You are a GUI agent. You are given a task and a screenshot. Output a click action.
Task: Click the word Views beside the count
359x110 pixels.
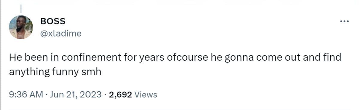click(146, 95)
